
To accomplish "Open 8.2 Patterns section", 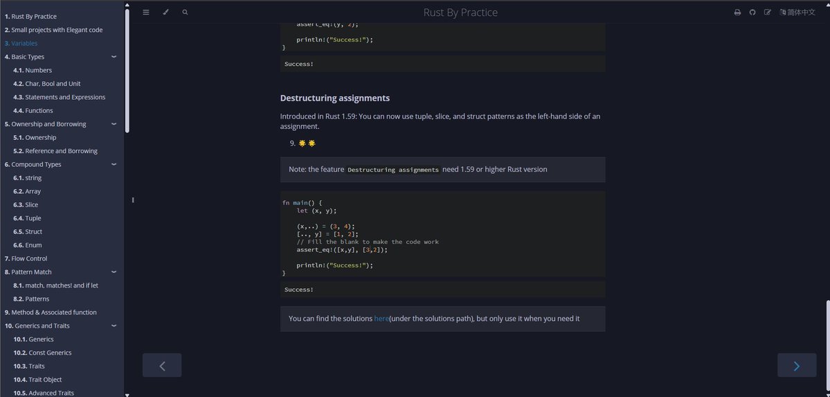I will [x=31, y=299].
